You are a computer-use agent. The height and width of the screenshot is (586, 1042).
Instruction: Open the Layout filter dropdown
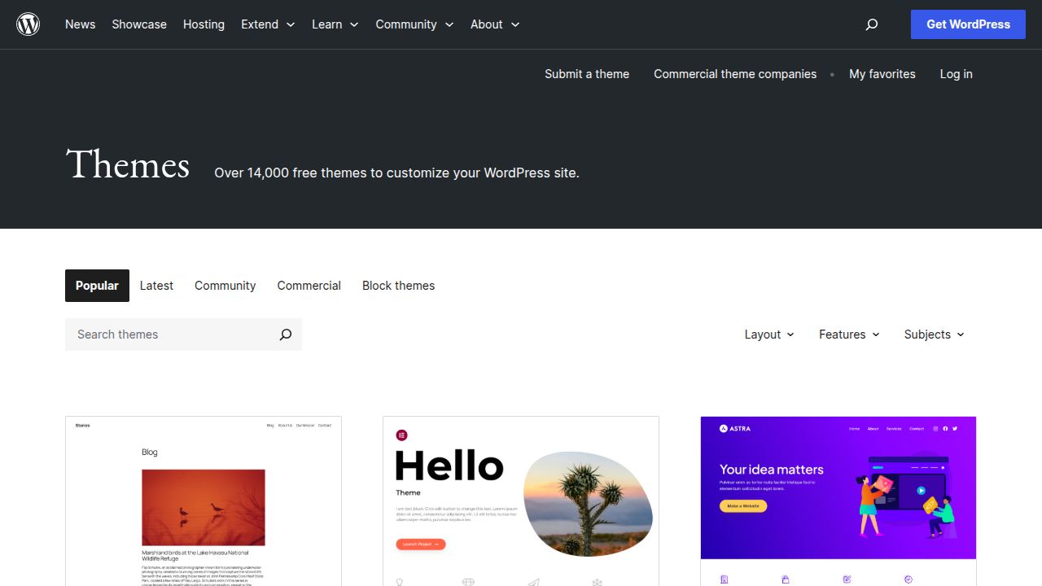[768, 335]
